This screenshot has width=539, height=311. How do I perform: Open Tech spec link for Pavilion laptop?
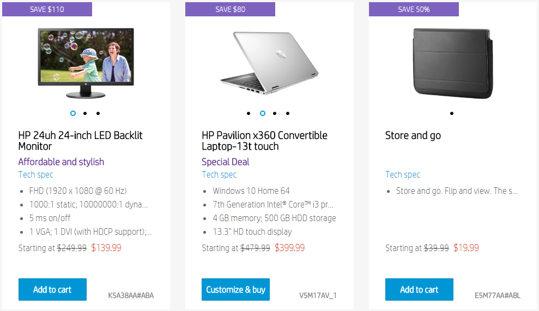219,175
